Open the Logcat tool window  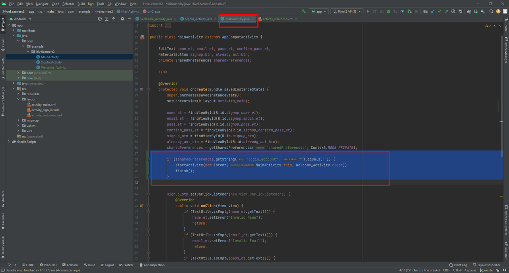coord(107,265)
